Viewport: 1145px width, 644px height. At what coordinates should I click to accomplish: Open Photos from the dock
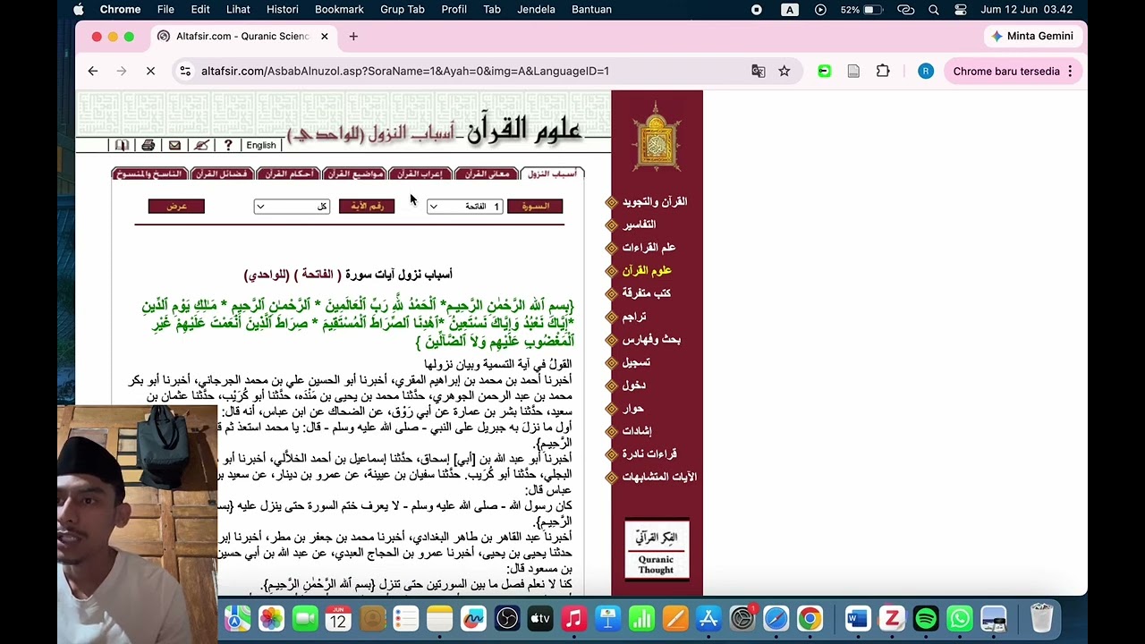[x=271, y=618]
